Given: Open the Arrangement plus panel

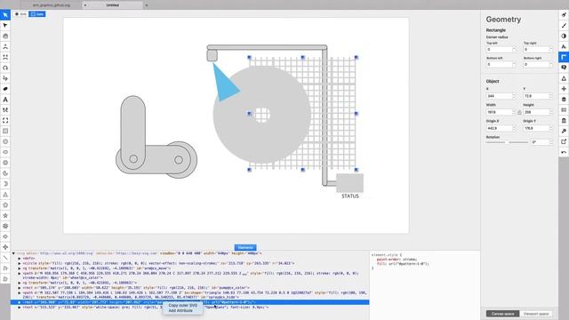Looking at the screenshot, I should tap(564, 89).
